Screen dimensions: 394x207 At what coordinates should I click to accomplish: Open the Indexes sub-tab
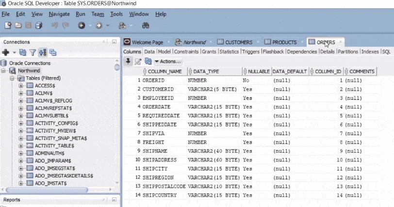370,51
